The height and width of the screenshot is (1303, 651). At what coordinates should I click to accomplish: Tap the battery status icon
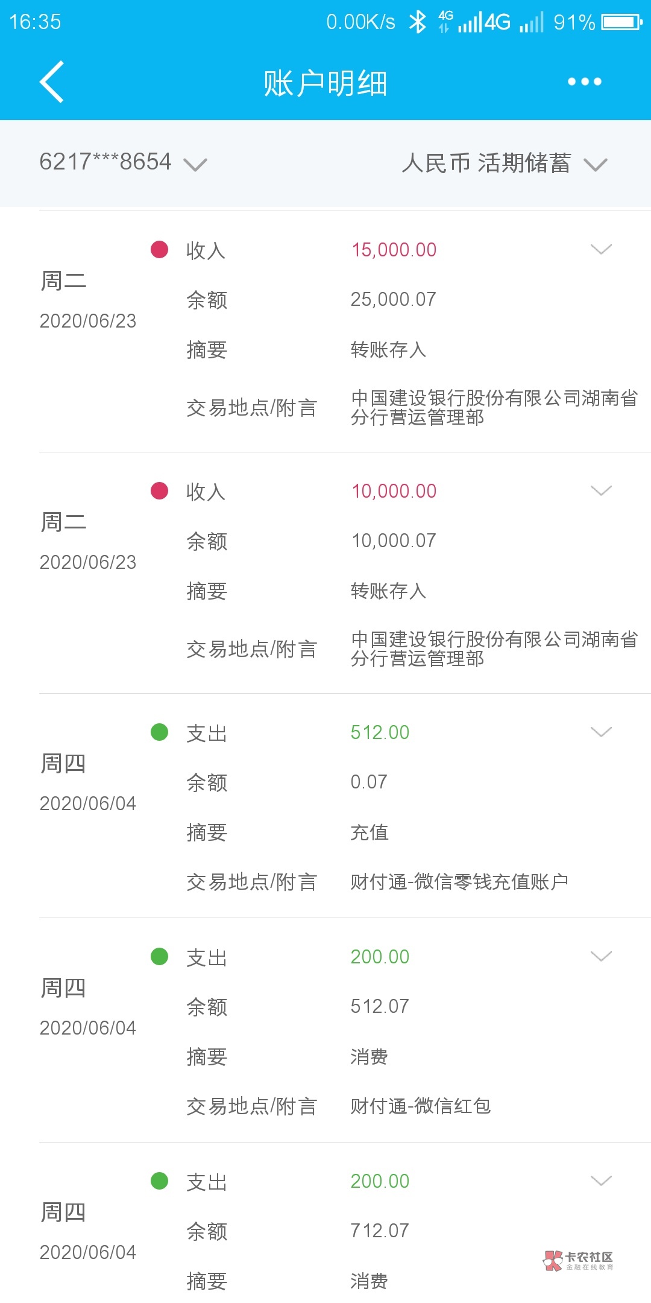click(622, 22)
